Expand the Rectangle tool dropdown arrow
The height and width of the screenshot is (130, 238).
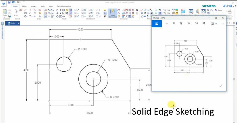pos(28,13)
